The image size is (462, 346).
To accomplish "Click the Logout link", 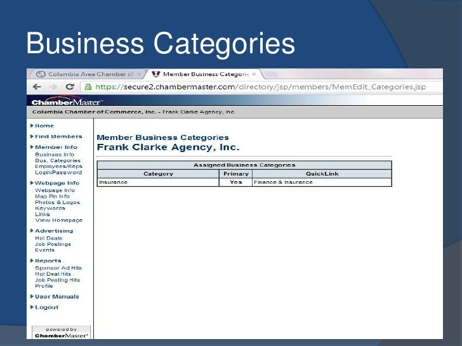I will pyautogui.click(x=46, y=307).
